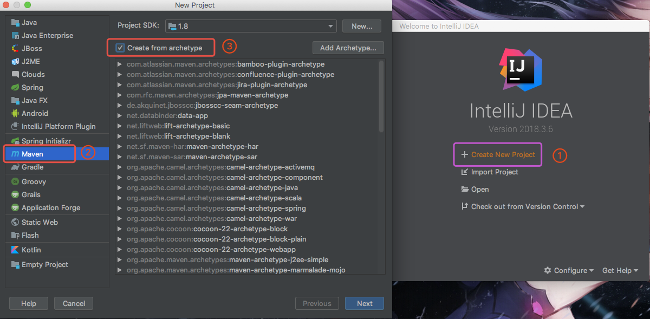
Task: Click the J2ME icon
Action: (15, 62)
